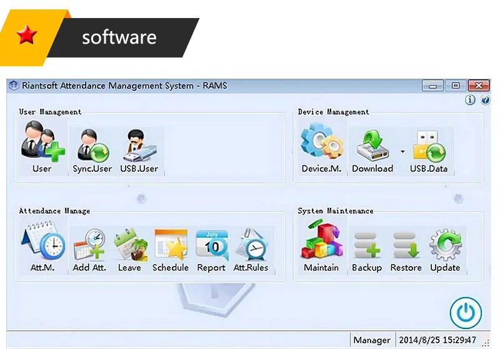Maximize the RAMS window
Viewport: 500px width, 349px height.
(x=456, y=86)
